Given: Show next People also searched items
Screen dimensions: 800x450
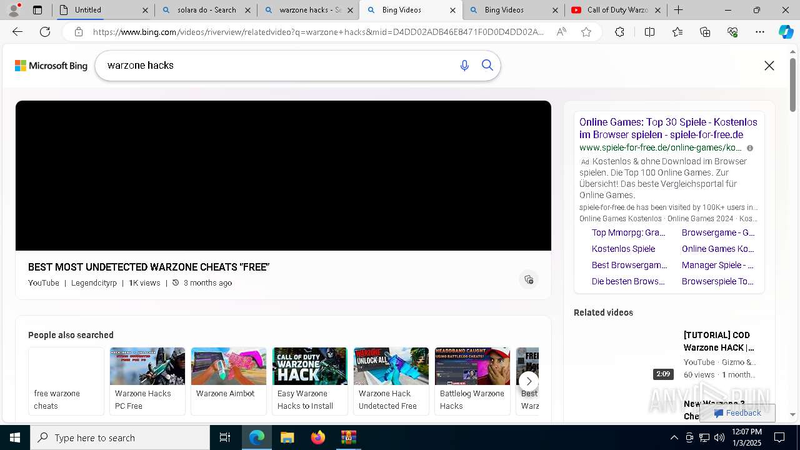Looking at the screenshot, I should tap(529, 381).
